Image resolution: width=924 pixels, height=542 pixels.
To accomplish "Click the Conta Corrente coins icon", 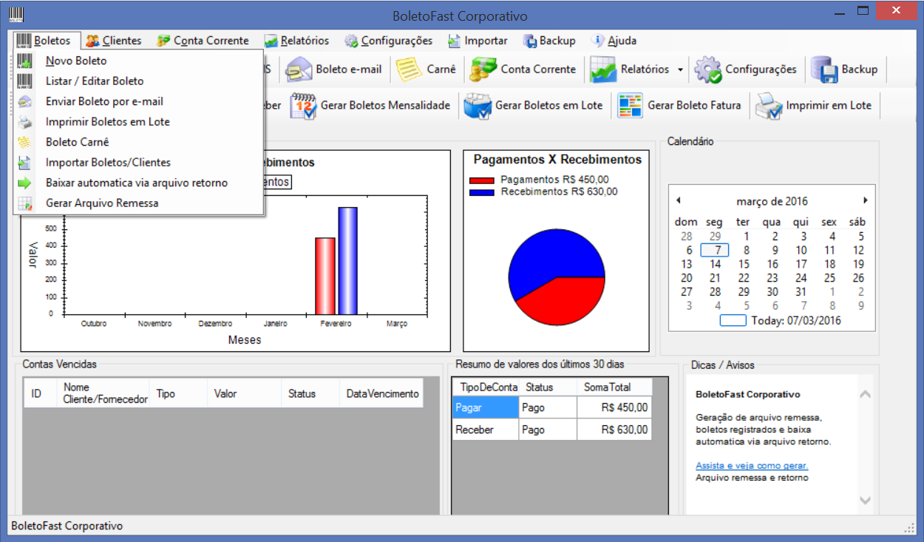I will pyautogui.click(x=483, y=70).
